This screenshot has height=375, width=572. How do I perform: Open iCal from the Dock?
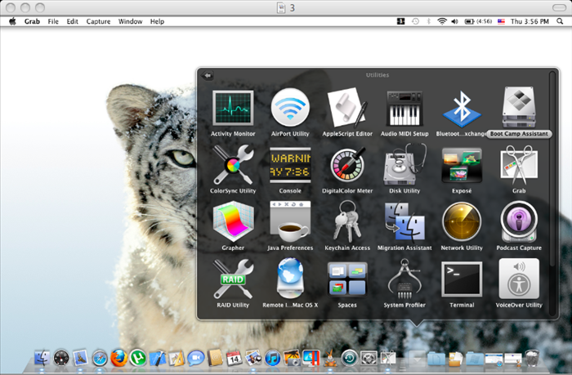pos(235,358)
